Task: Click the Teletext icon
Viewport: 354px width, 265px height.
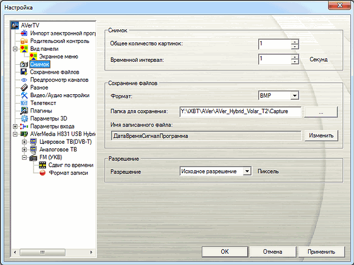Action: point(24,103)
